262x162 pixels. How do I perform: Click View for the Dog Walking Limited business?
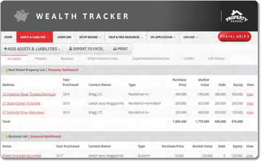pos(249,155)
